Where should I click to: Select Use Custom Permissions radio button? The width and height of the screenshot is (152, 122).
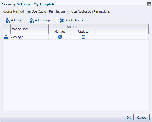(29, 12)
